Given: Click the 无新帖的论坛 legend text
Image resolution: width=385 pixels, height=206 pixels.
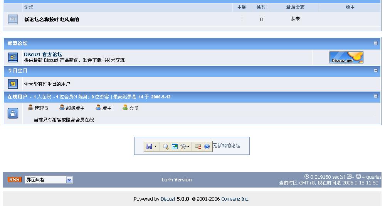Looking at the screenshot, I should tap(226, 146).
